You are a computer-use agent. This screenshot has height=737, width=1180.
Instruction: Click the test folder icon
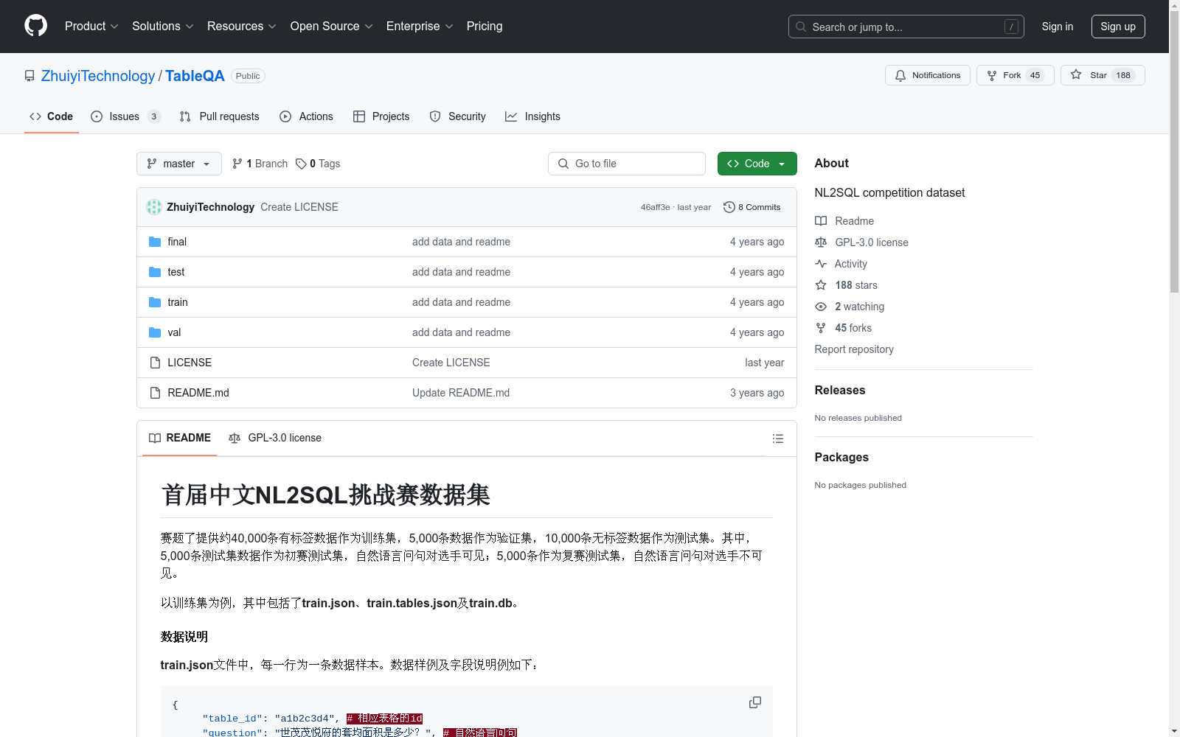click(x=155, y=272)
